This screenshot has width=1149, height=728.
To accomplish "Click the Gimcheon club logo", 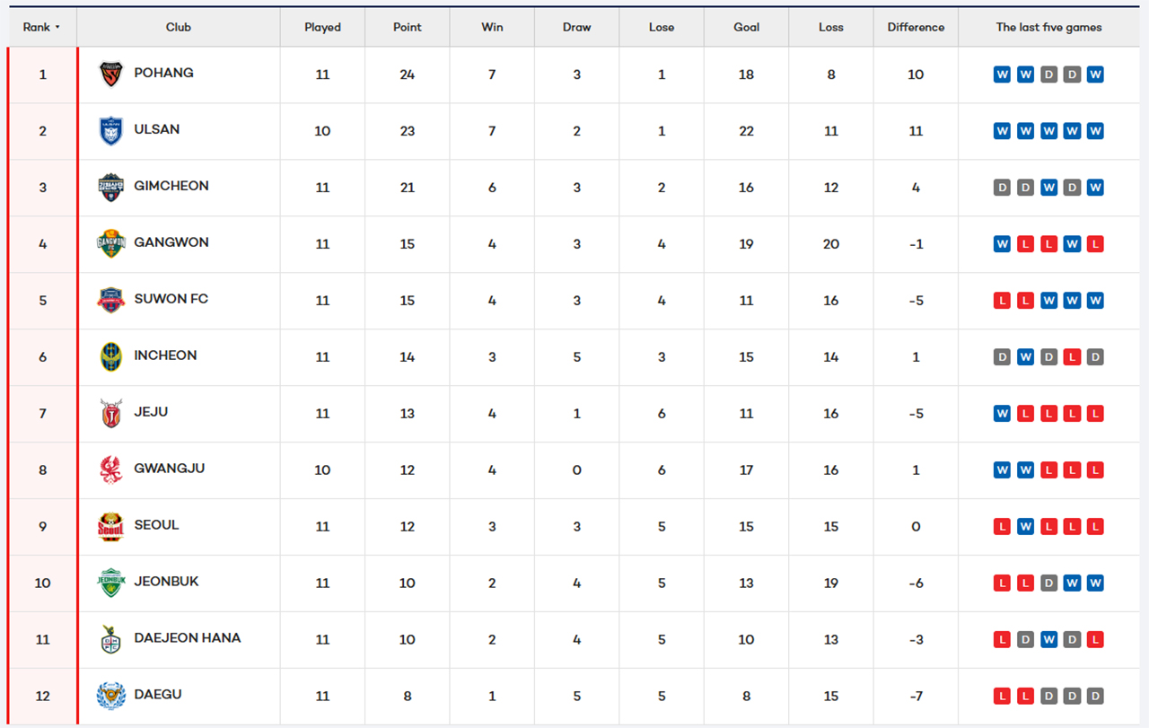I will tap(110, 188).
